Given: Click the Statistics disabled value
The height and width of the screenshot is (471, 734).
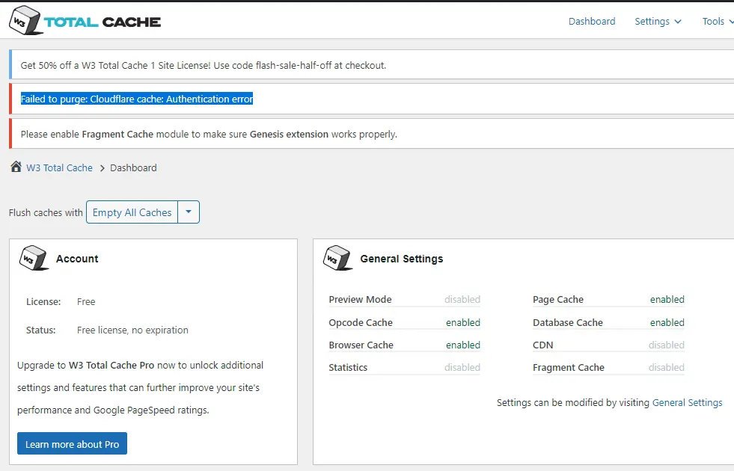Looking at the screenshot, I should tap(462, 368).
